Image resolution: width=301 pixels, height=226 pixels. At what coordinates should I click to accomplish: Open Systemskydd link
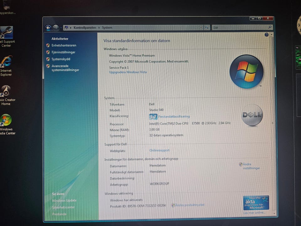click(61, 59)
